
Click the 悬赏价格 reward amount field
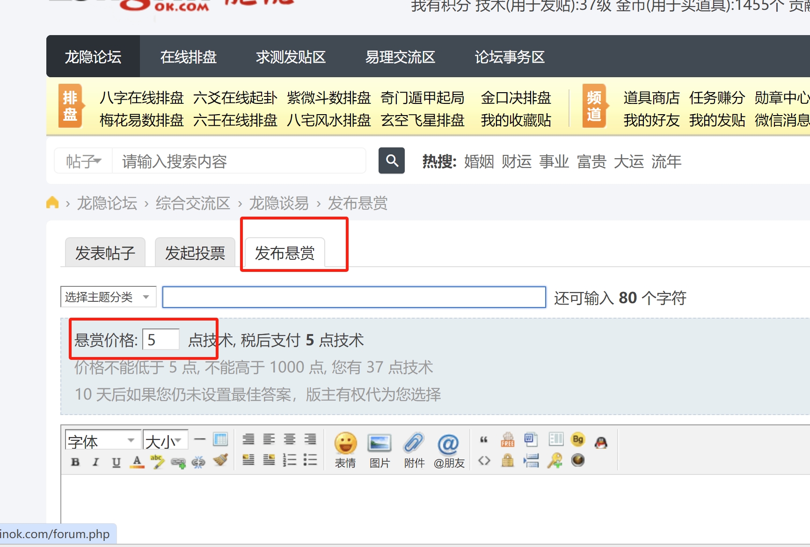coord(161,339)
